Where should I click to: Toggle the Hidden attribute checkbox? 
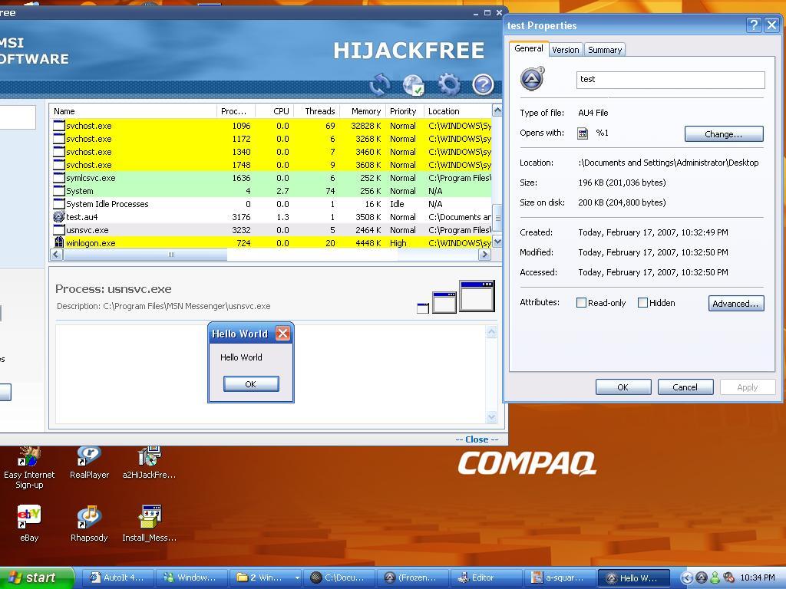coord(642,302)
